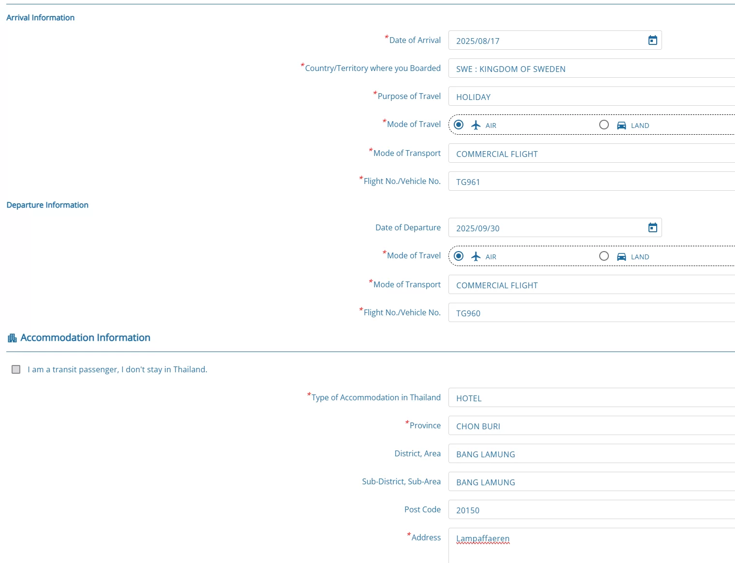The image size is (735, 563).
Task: Click the Accommodation Information building icon
Action: point(12,338)
